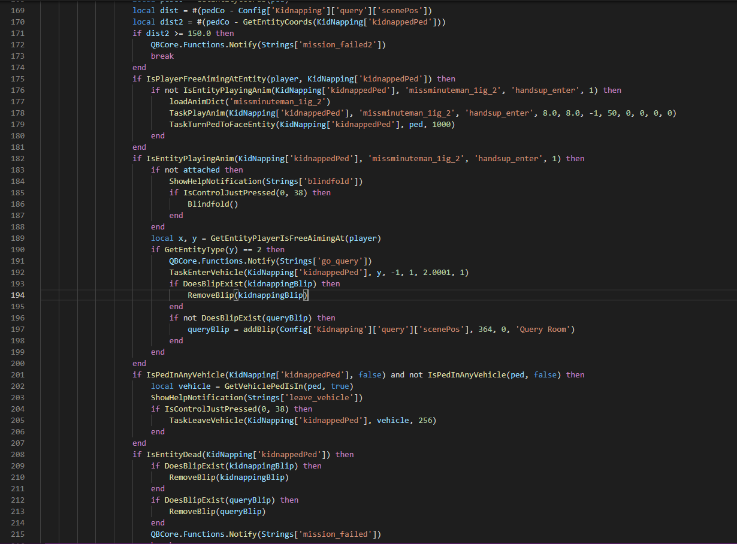Click line number 194 in the gutter
This screenshot has height=544, width=737.
(x=19, y=295)
